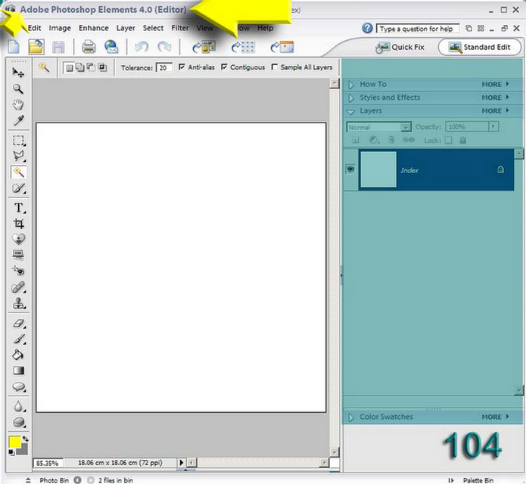Select the Selection Brush tool
The width and height of the screenshot is (526, 484).
pos(18,188)
